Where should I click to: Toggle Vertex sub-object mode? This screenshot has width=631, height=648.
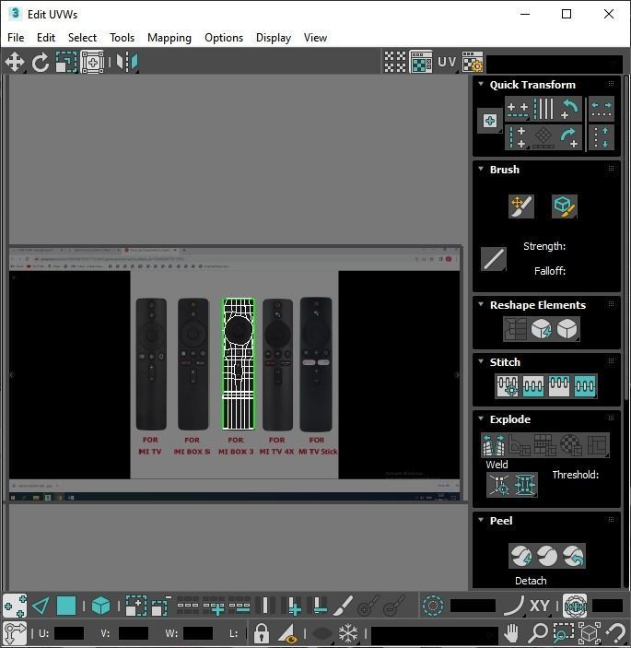[x=15, y=607]
